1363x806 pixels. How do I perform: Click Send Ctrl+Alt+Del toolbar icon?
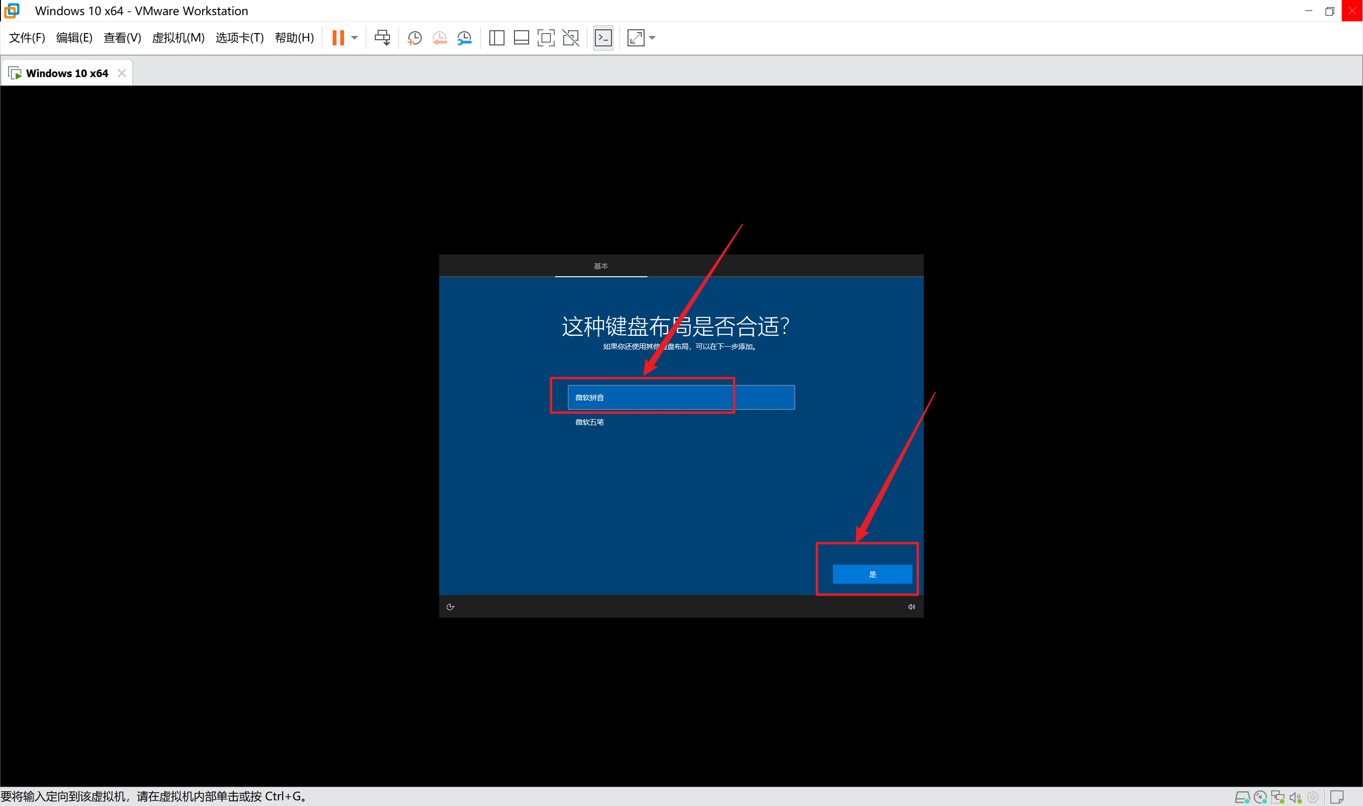tap(382, 37)
